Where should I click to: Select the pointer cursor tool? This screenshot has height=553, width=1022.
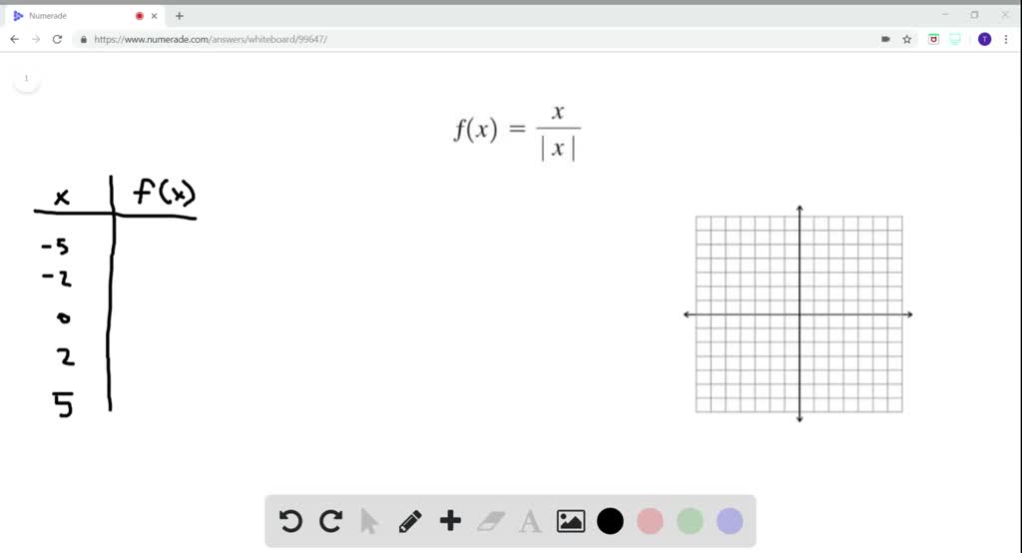(369, 522)
